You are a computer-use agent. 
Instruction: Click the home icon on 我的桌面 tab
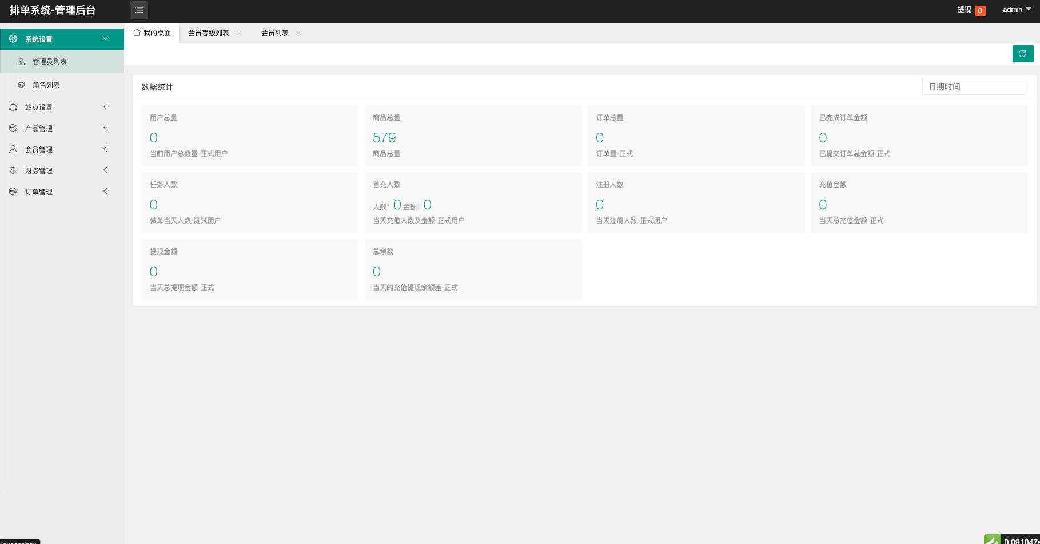[x=137, y=33]
